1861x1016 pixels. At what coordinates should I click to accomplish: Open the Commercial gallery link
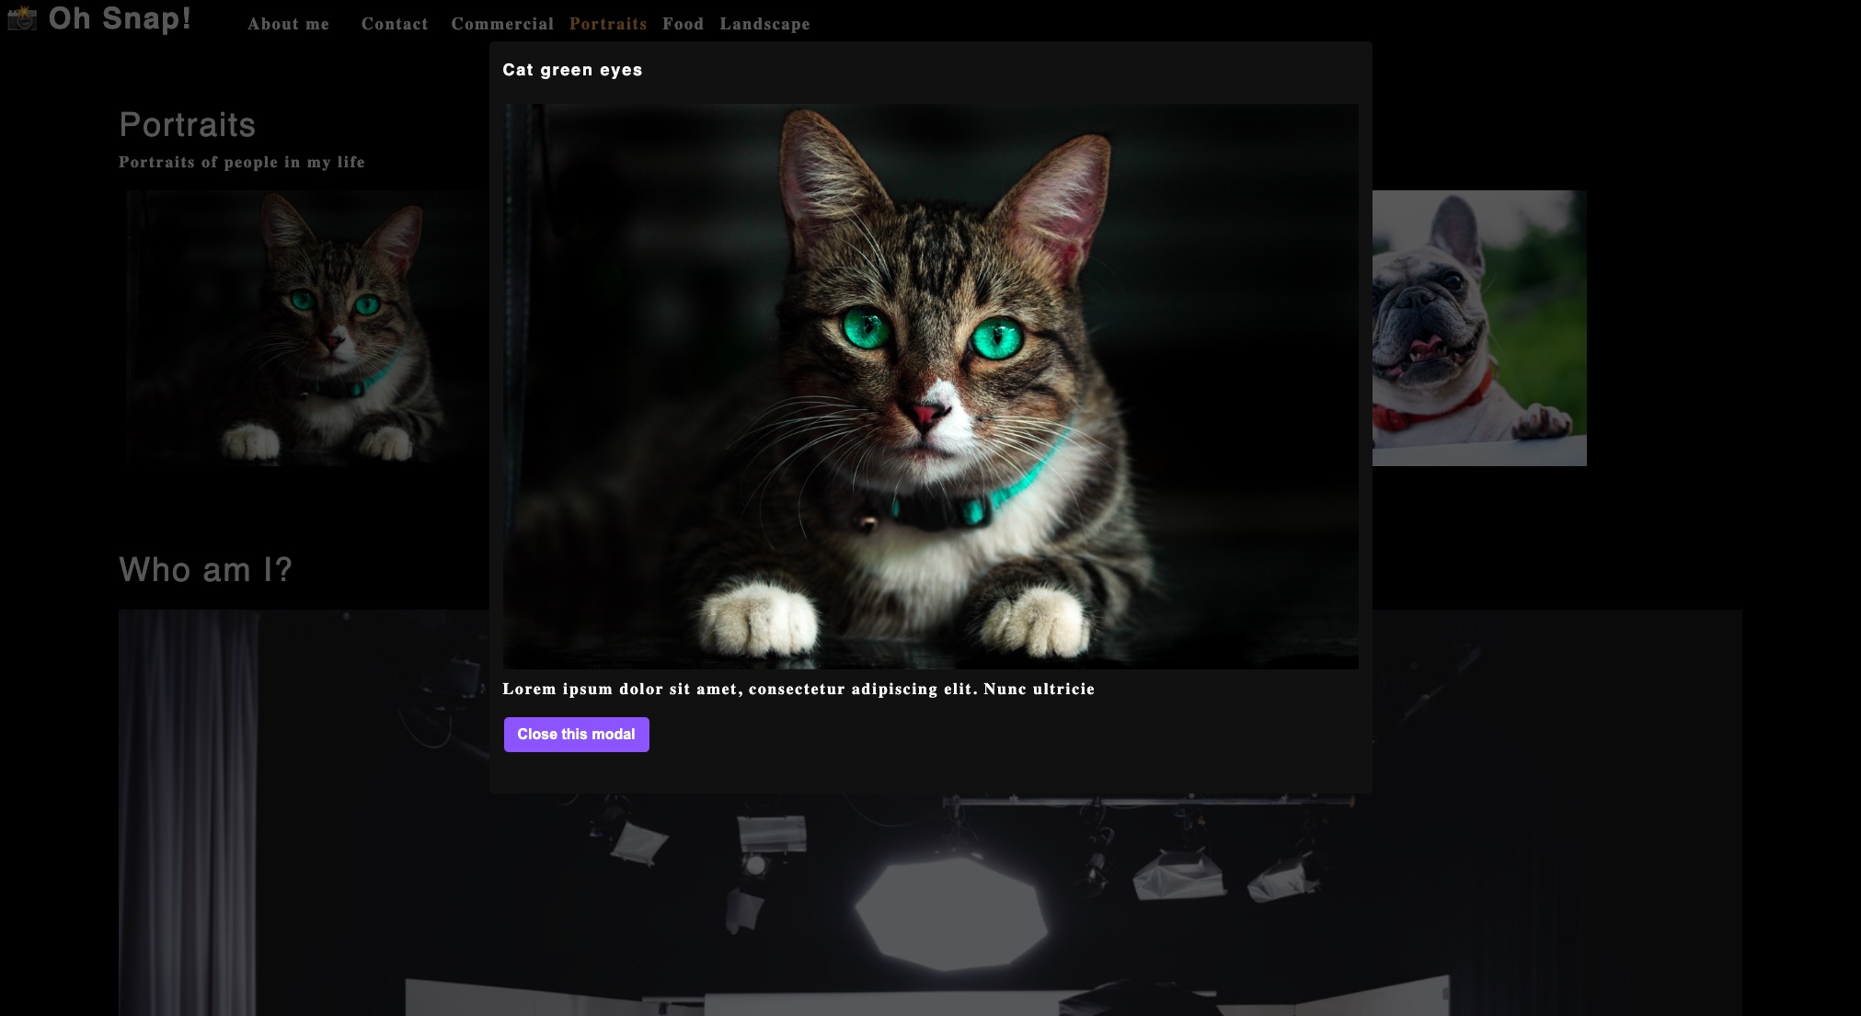coord(502,25)
